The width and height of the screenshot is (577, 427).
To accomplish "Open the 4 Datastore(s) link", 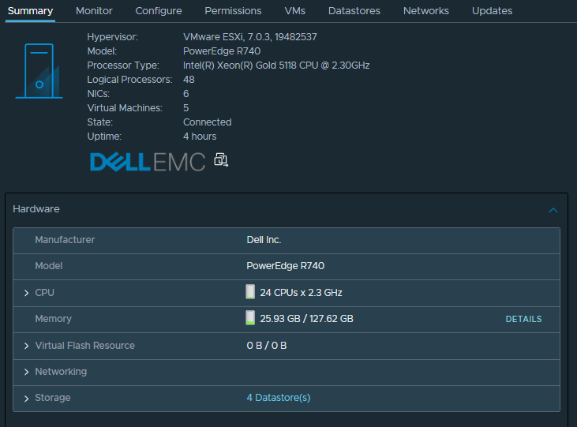I will pyautogui.click(x=279, y=398).
